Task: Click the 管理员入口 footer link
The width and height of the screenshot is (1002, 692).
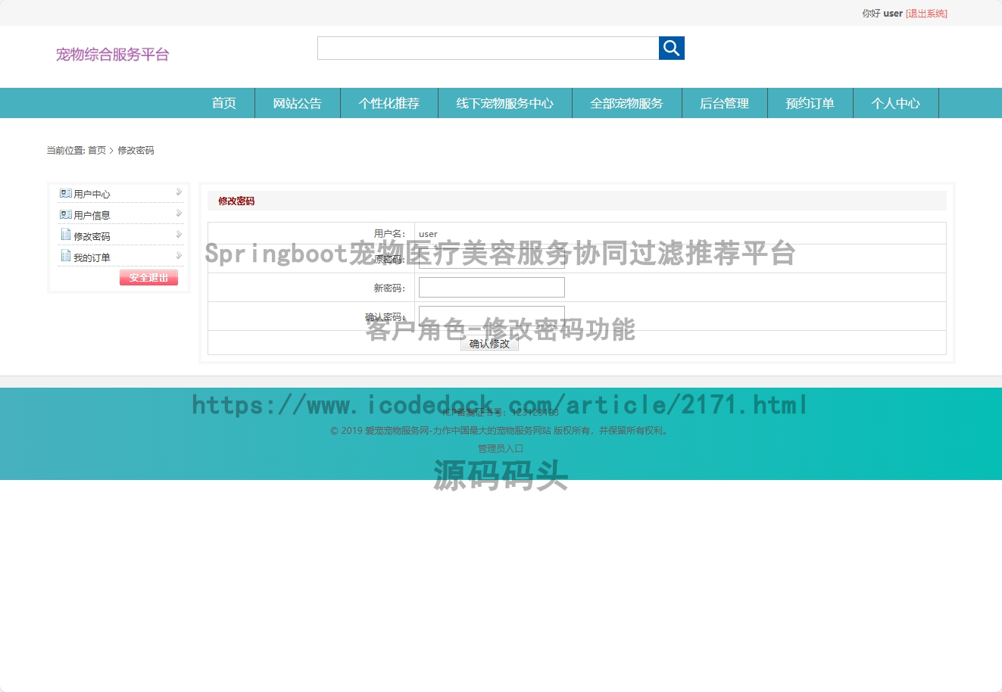Action: coord(501,448)
